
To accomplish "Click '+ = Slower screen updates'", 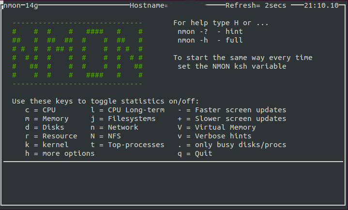I will pyautogui.click(x=232, y=119).
